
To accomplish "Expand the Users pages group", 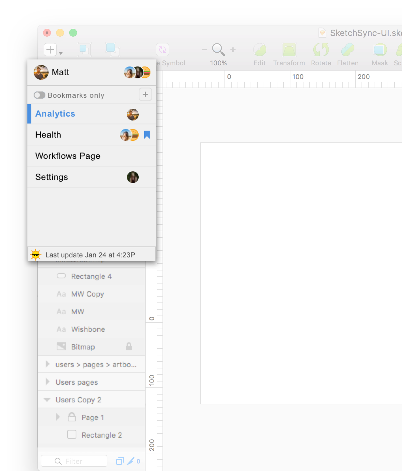I will (48, 382).
